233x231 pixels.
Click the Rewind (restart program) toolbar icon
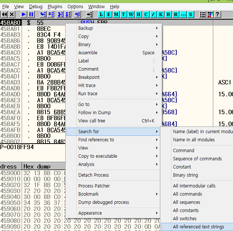[x=4, y=15]
